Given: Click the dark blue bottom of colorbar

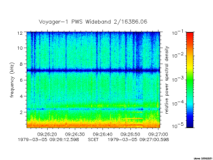Looking at the screenshot, I should (190, 124).
